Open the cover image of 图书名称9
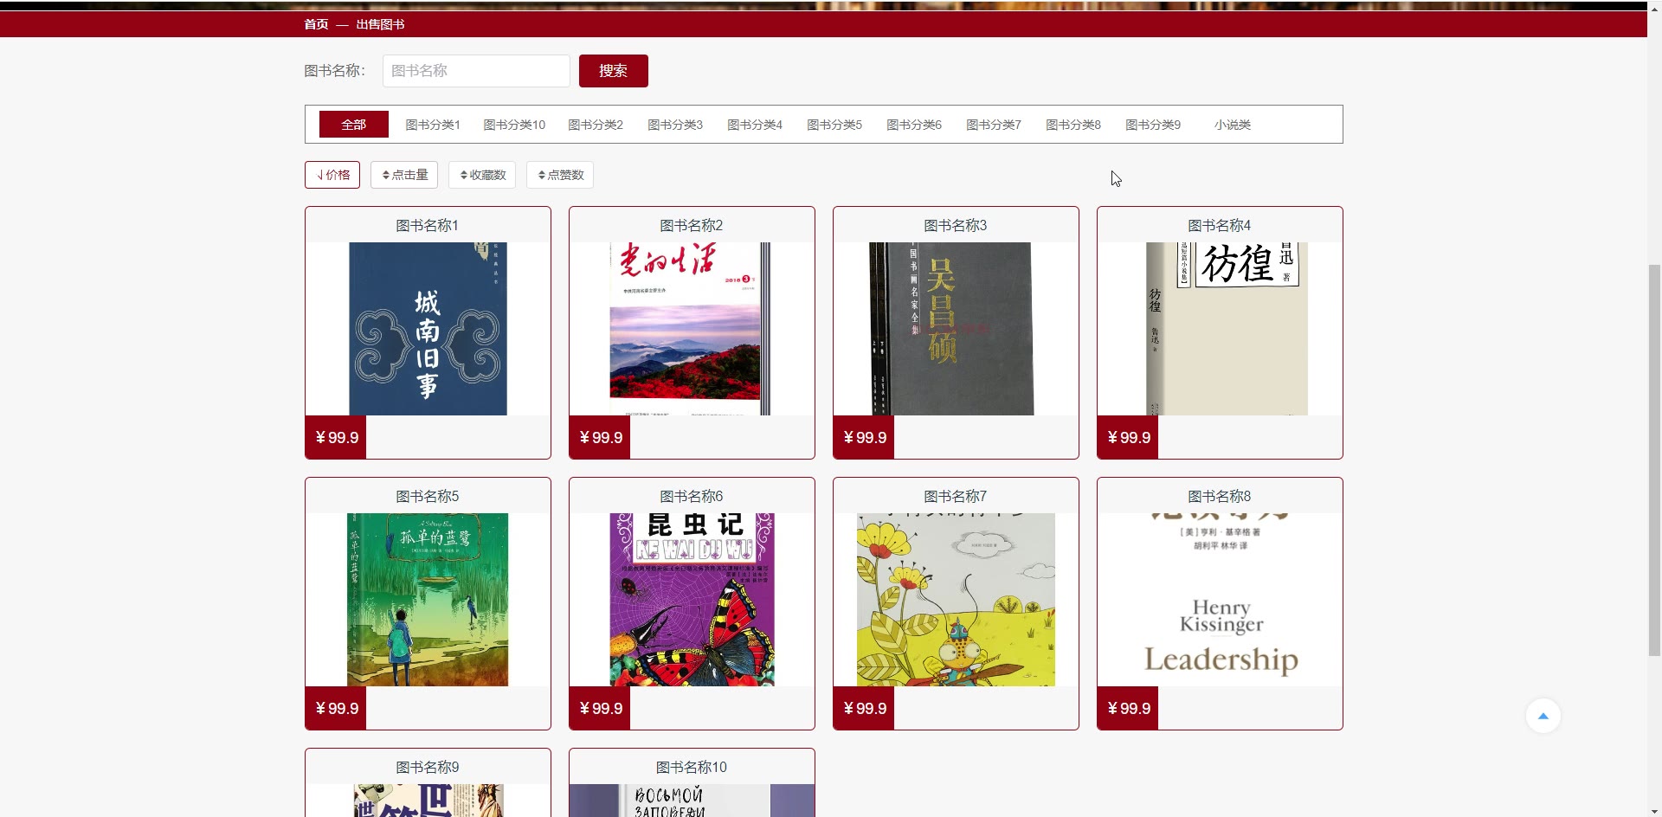The height and width of the screenshot is (817, 1662). pyautogui.click(x=428, y=801)
